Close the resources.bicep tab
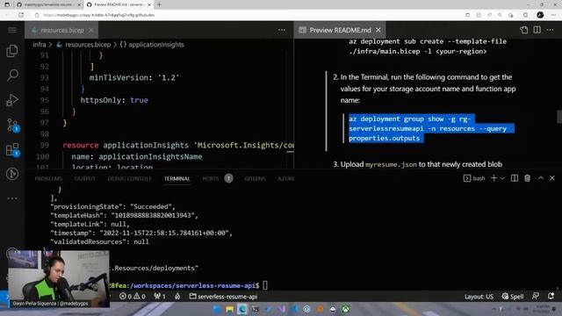The width and height of the screenshot is (562, 316). [x=91, y=30]
